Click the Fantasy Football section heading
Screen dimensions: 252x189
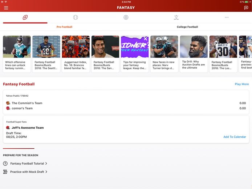tap(19, 84)
